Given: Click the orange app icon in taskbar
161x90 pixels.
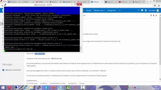Looking at the screenshot, I should [53, 88].
